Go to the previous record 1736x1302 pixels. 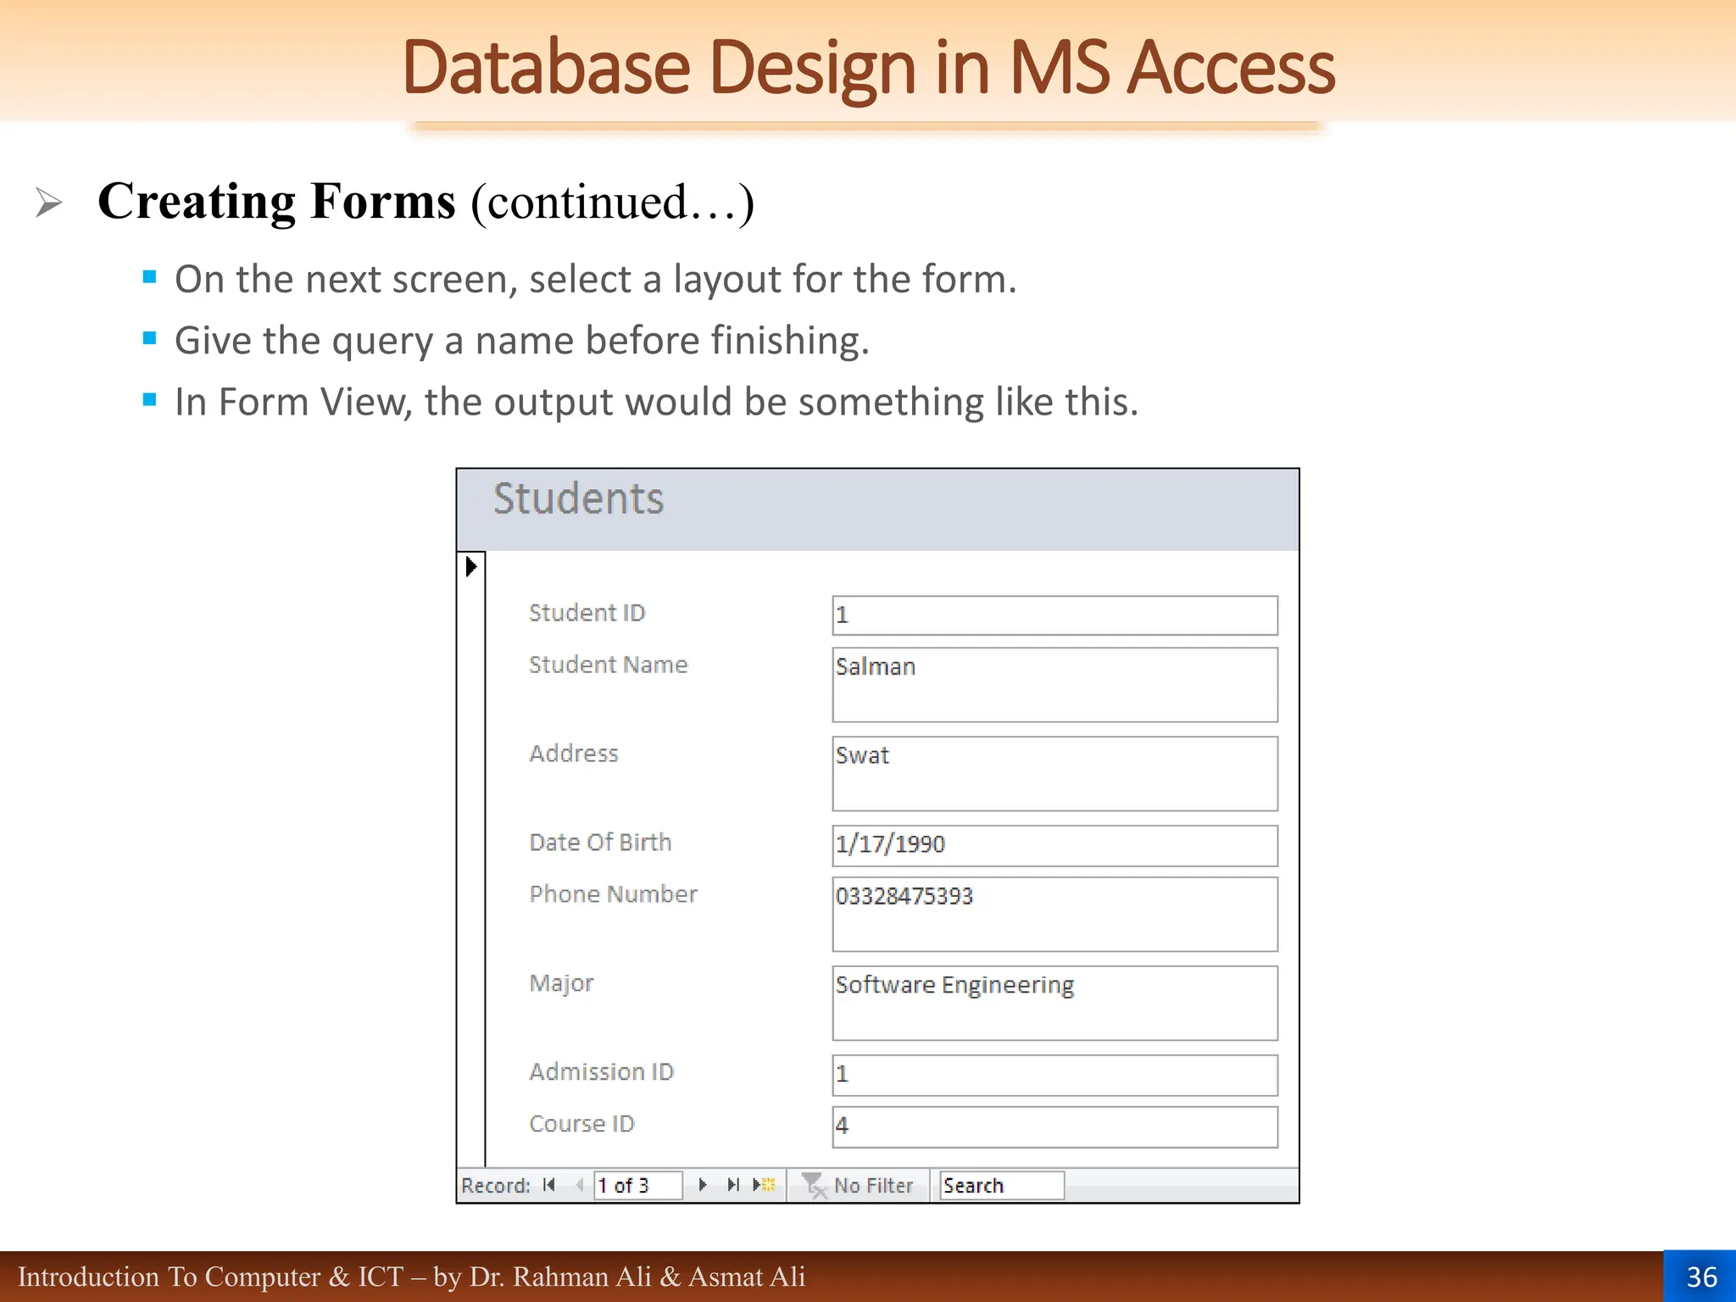(x=580, y=1185)
